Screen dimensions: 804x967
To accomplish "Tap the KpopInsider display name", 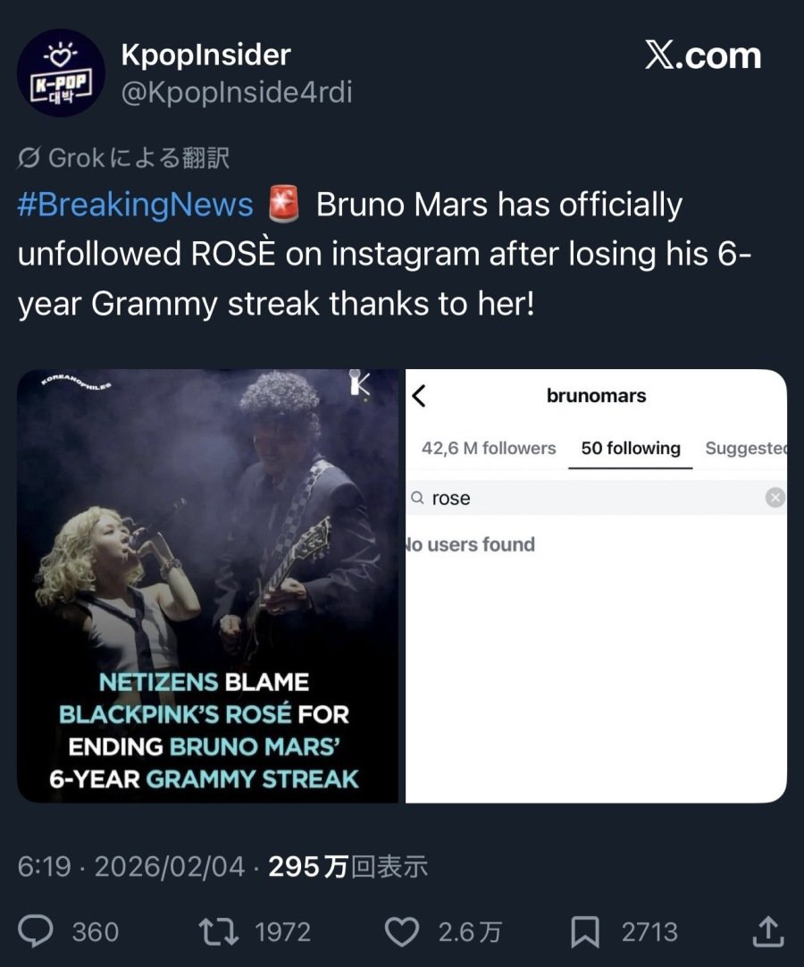I will pos(205,55).
